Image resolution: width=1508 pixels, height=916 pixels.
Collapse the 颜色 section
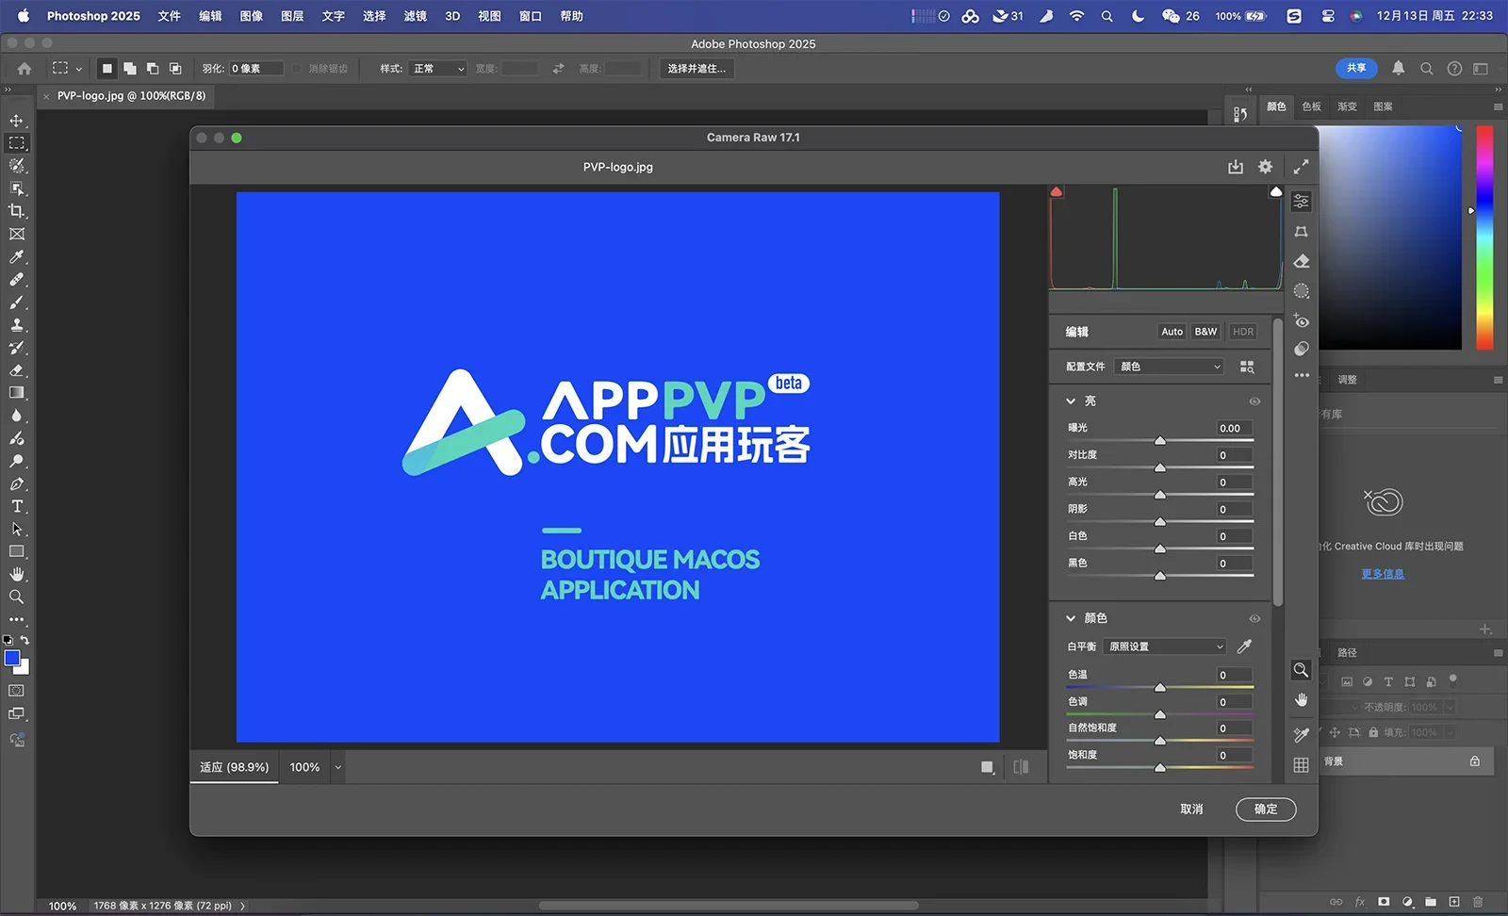coord(1071,619)
